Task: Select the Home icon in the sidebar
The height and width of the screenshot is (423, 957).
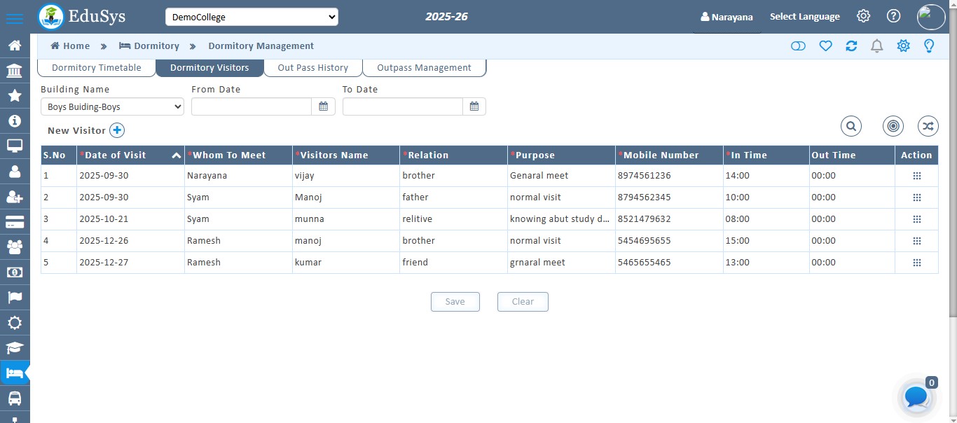Action: (x=15, y=44)
